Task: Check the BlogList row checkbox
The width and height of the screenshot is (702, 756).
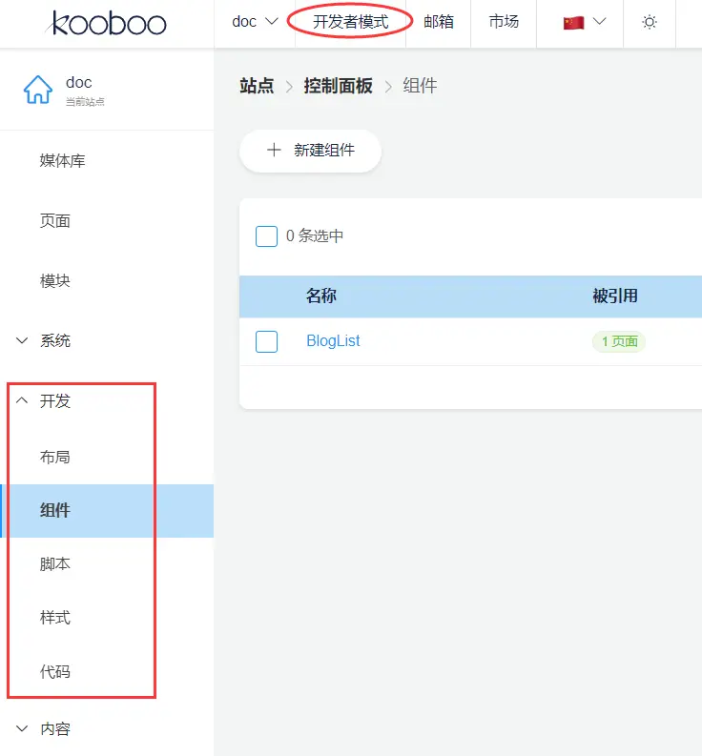Action: [266, 341]
